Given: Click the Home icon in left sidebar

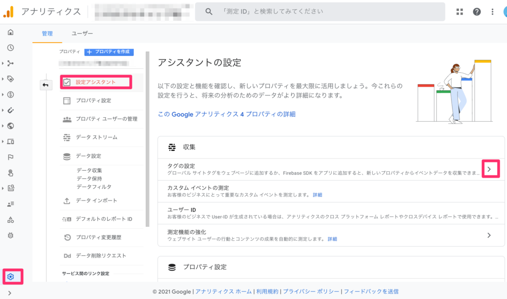Looking at the screenshot, I should pos(10,33).
